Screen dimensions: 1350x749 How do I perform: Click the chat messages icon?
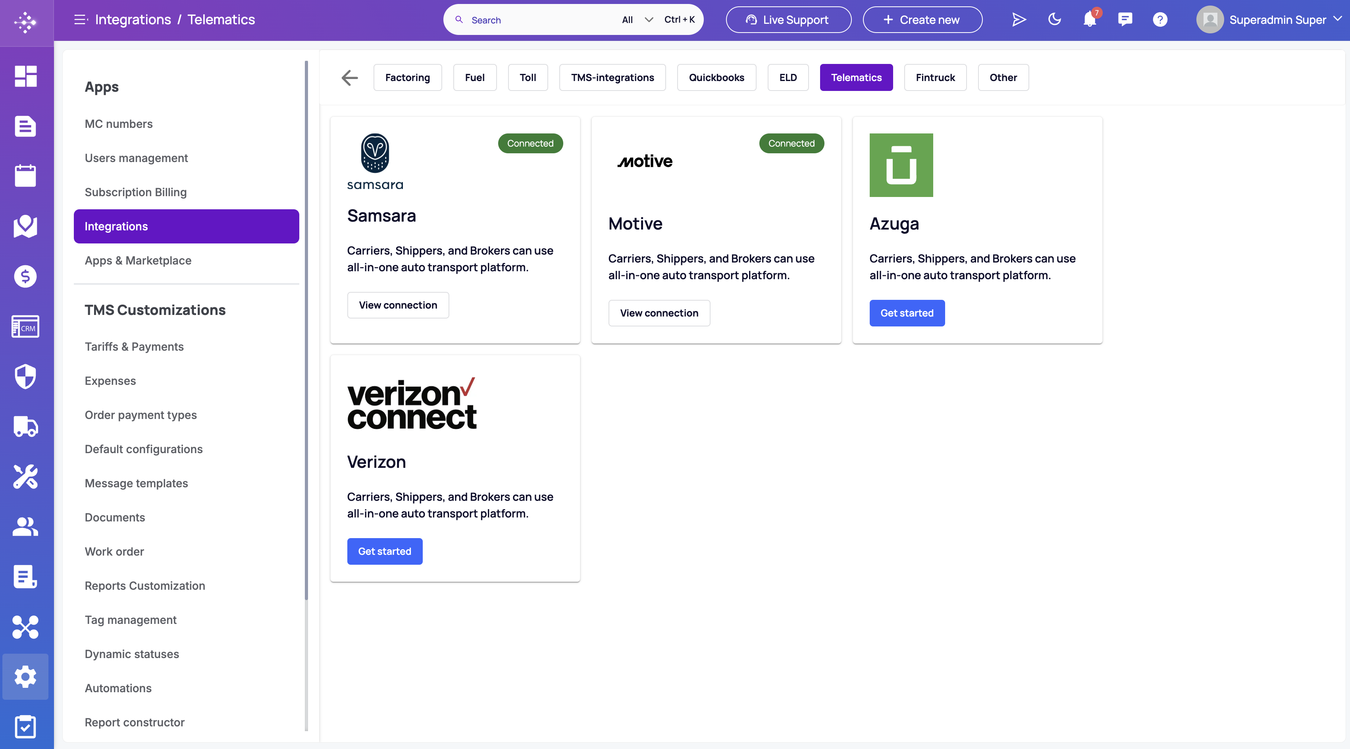tap(1125, 20)
